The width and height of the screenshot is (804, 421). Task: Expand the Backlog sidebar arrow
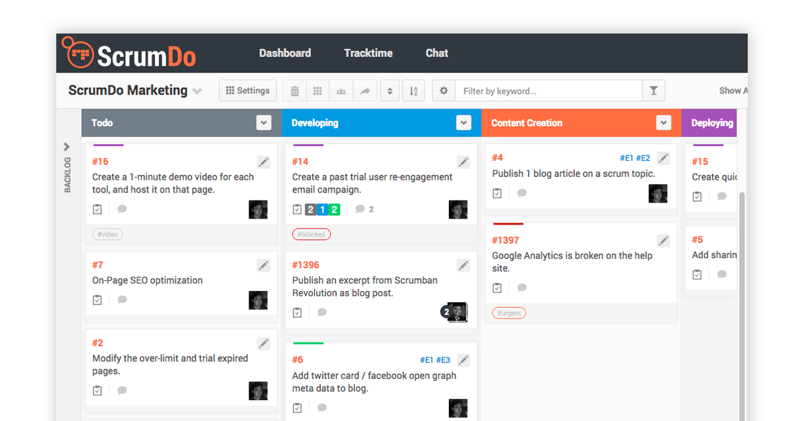point(67,147)
